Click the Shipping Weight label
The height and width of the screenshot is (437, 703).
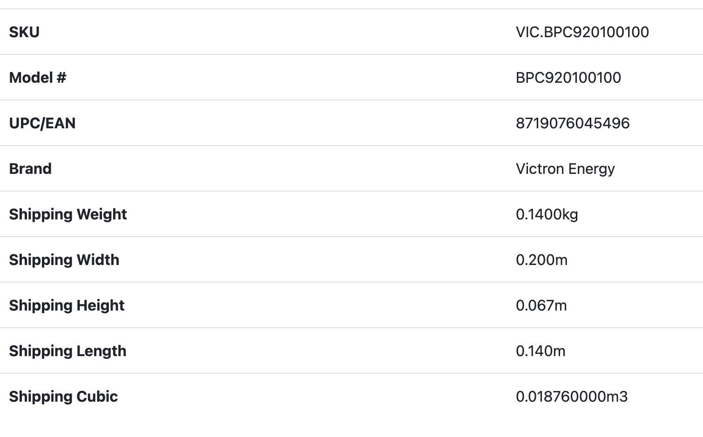(x=68, y=214)
